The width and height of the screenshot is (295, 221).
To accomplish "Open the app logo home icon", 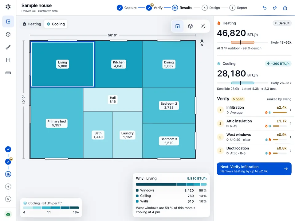I will point(8,7).
